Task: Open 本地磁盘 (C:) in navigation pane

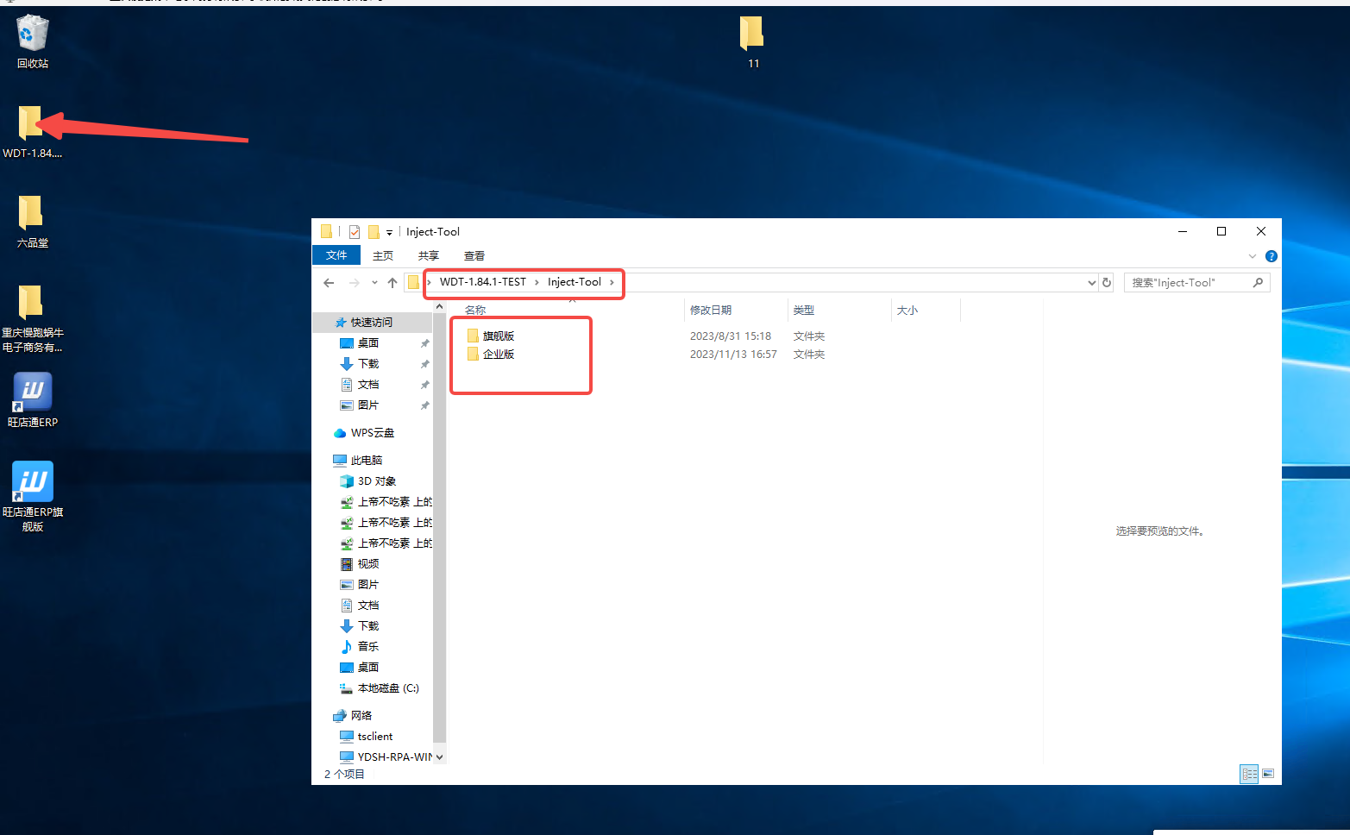Action: [380, 687]
